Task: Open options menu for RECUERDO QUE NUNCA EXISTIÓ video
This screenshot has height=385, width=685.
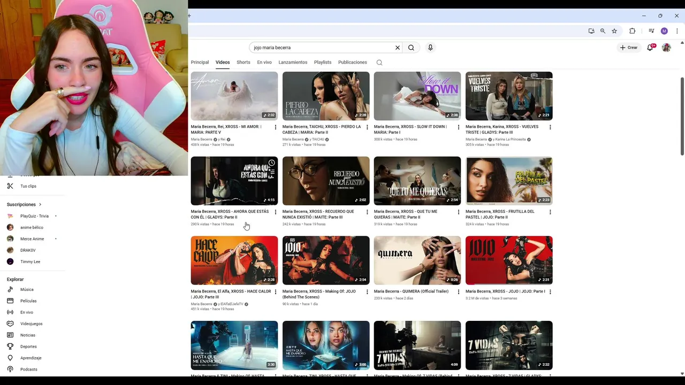Action: tap(367, 212)
